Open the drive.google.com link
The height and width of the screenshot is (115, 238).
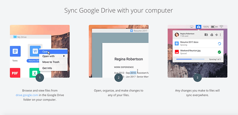click(27, 95)
